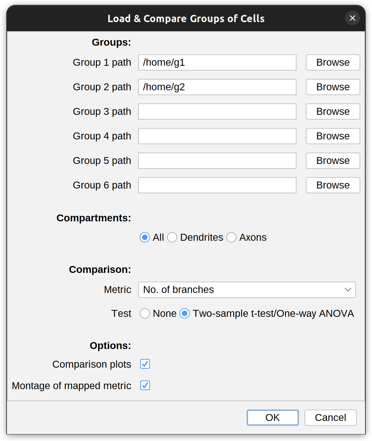372x441 pixels.
Task: Browse for Group 6 path
Action: [x=333, y=185]
